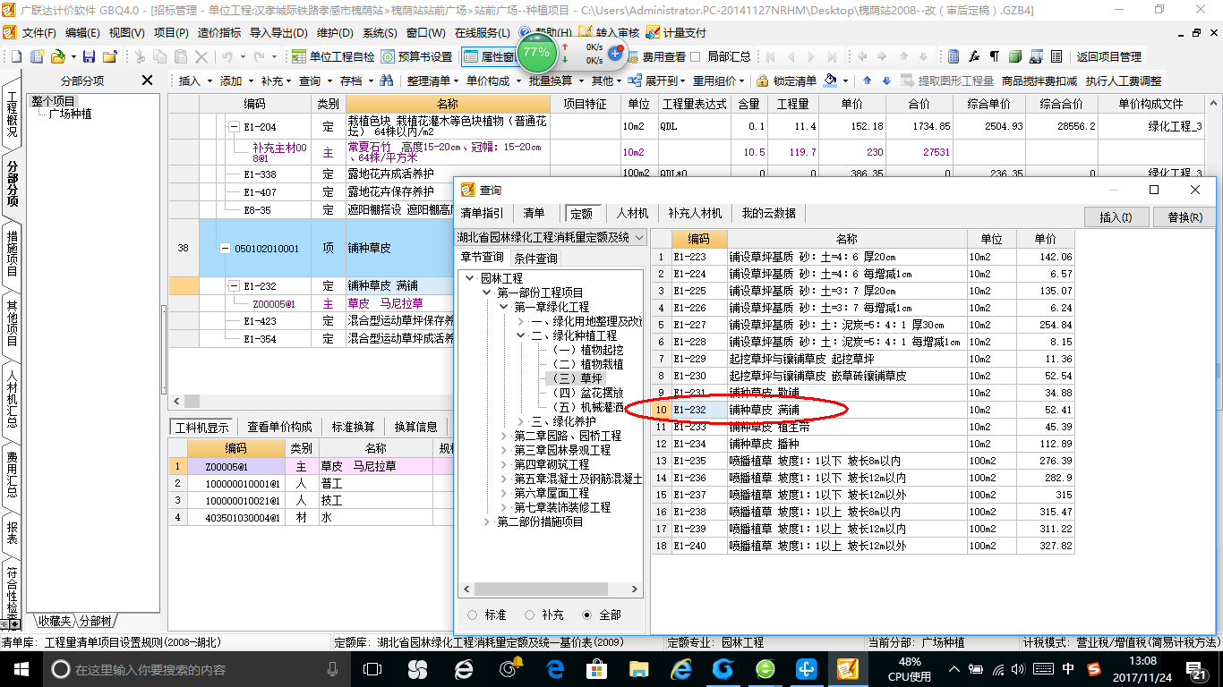This screenshot has height=687, width=1223.
Task: Open the 查询 dropdown in toolbar
Action: [315, 81]
